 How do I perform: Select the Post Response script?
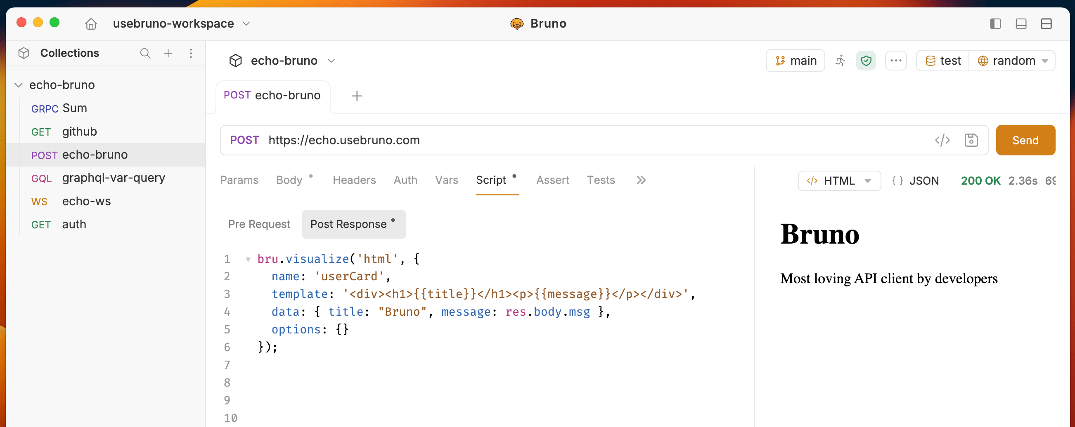pyautogui.click(x=353, y=224)
